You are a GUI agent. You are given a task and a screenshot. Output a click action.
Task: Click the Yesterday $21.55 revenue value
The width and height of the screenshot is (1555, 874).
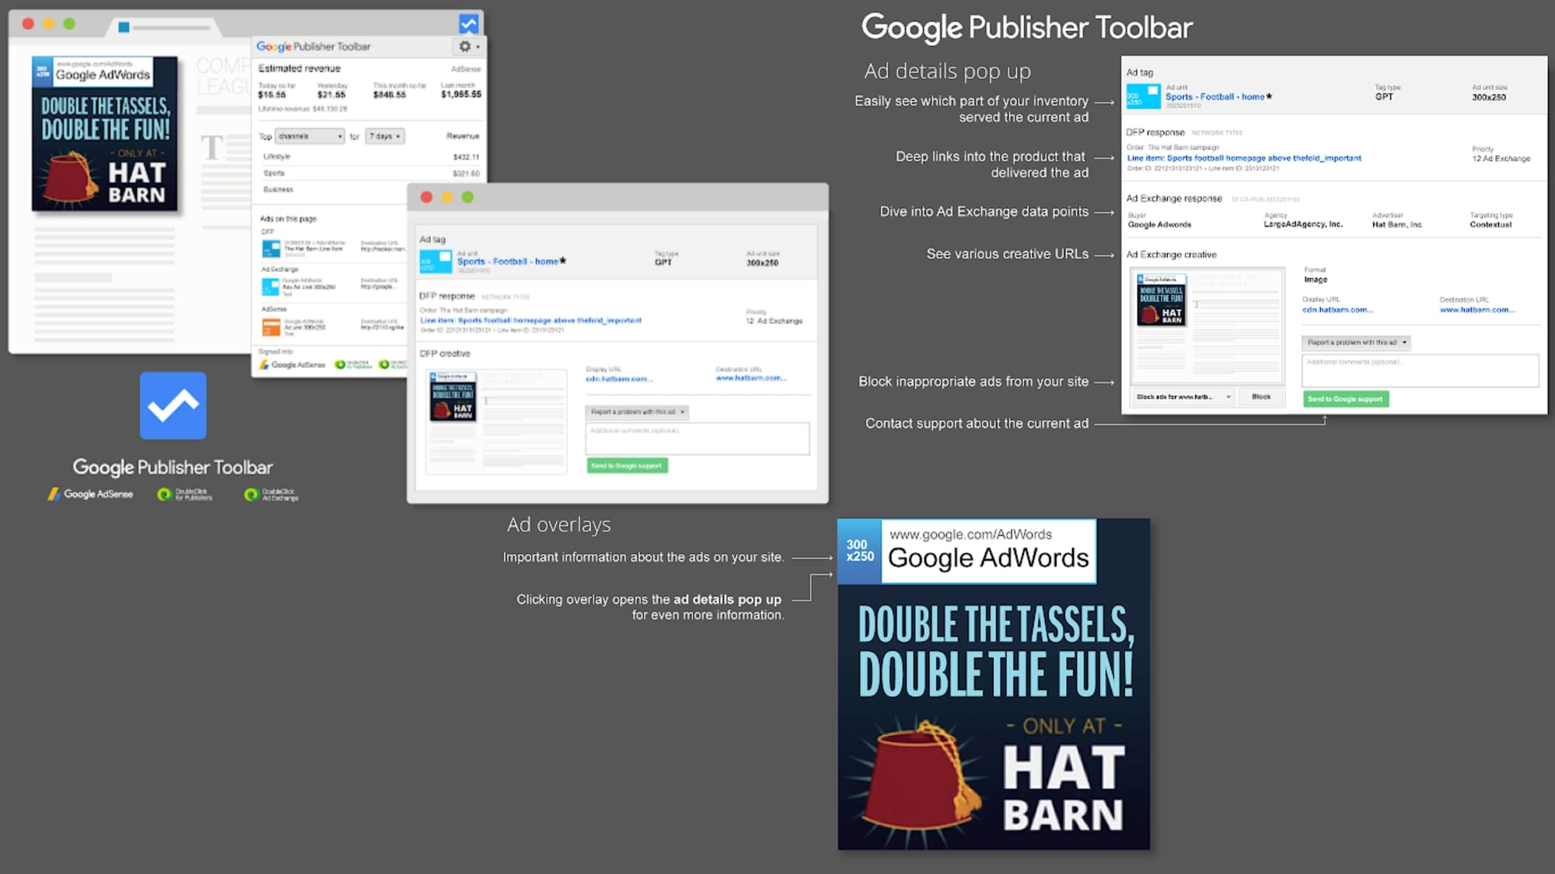point(331,95)
